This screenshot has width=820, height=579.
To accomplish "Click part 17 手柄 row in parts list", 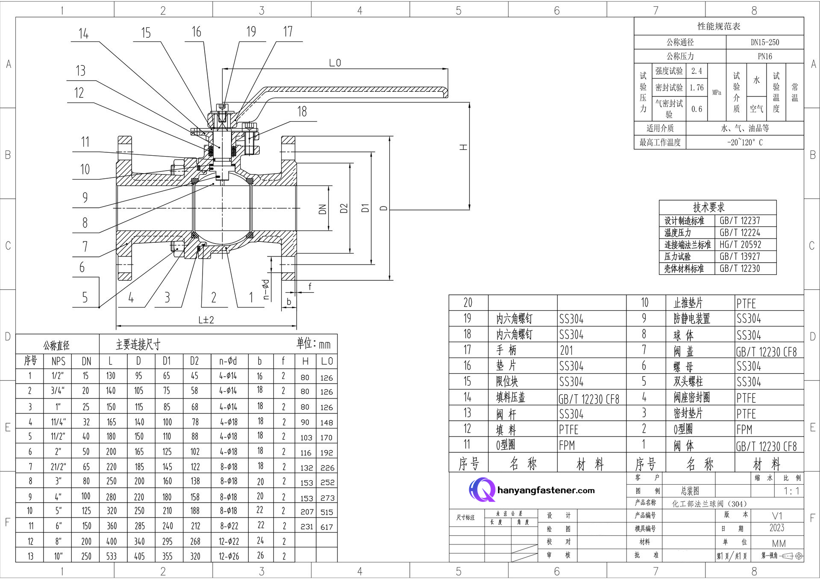I will 538,350.
